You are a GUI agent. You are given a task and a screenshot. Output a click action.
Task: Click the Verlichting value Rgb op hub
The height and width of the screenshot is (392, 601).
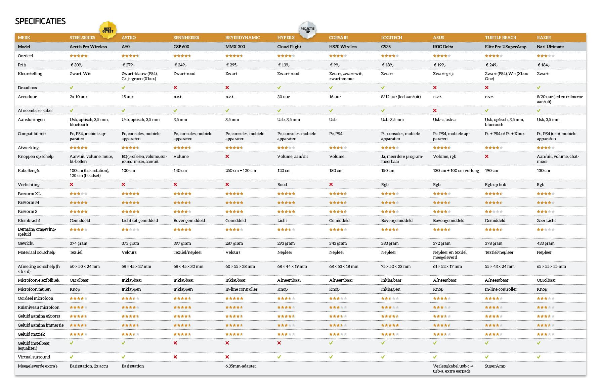click(496, 184)
